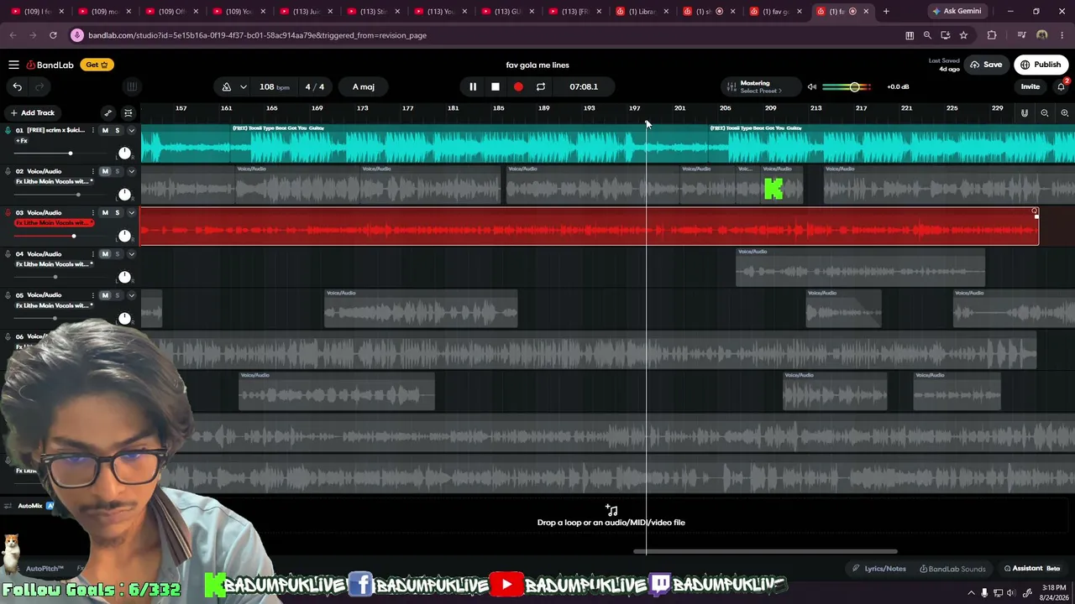Zoom in the timeline
The width and height of the screenshot is (1075, 604).
pyautogui.click(x=1065, y=112)
